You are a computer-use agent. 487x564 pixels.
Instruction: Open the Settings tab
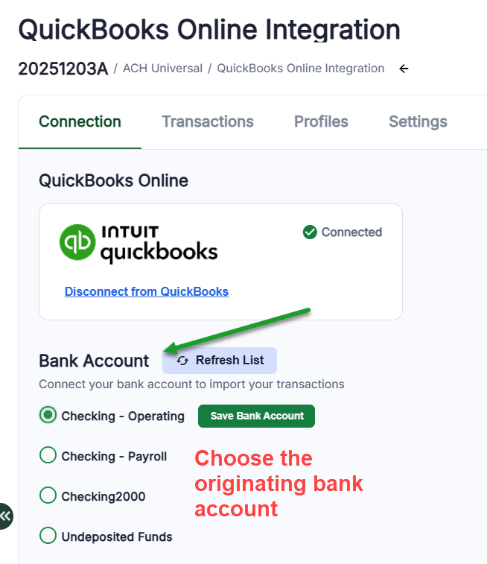click(418, 121)
